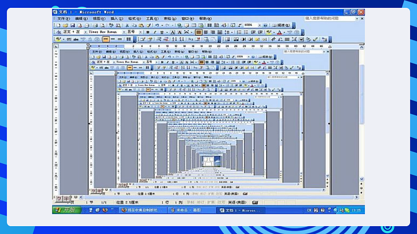Click the help question input box
The width and height of the screenshot is (417, 234).
click(331, 18)
